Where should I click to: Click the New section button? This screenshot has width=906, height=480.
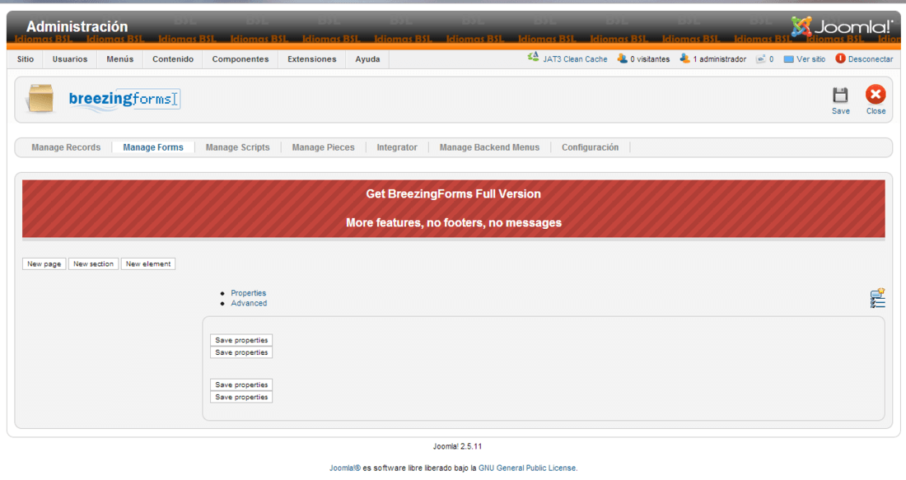click(93, 264)
